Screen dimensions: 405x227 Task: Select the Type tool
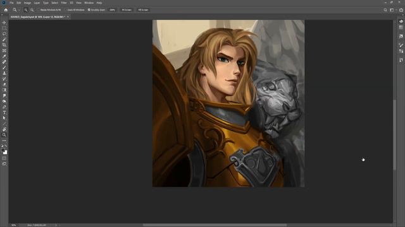point(4,112)
